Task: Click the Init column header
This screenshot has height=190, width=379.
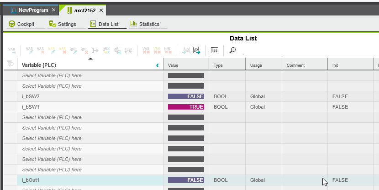Action: (x=351, y=65)
